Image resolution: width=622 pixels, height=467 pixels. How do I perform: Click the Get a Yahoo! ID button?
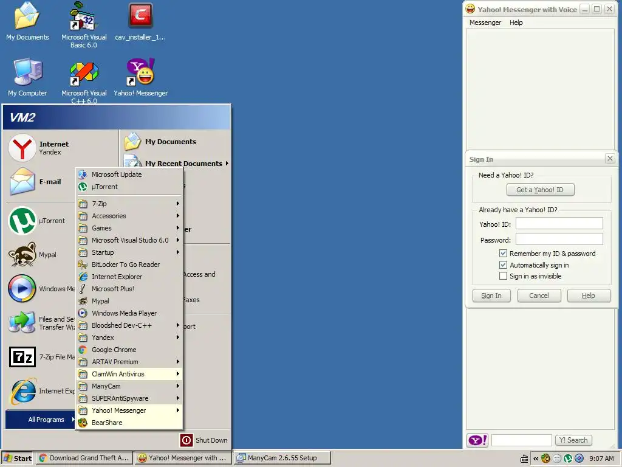(540, 190)
